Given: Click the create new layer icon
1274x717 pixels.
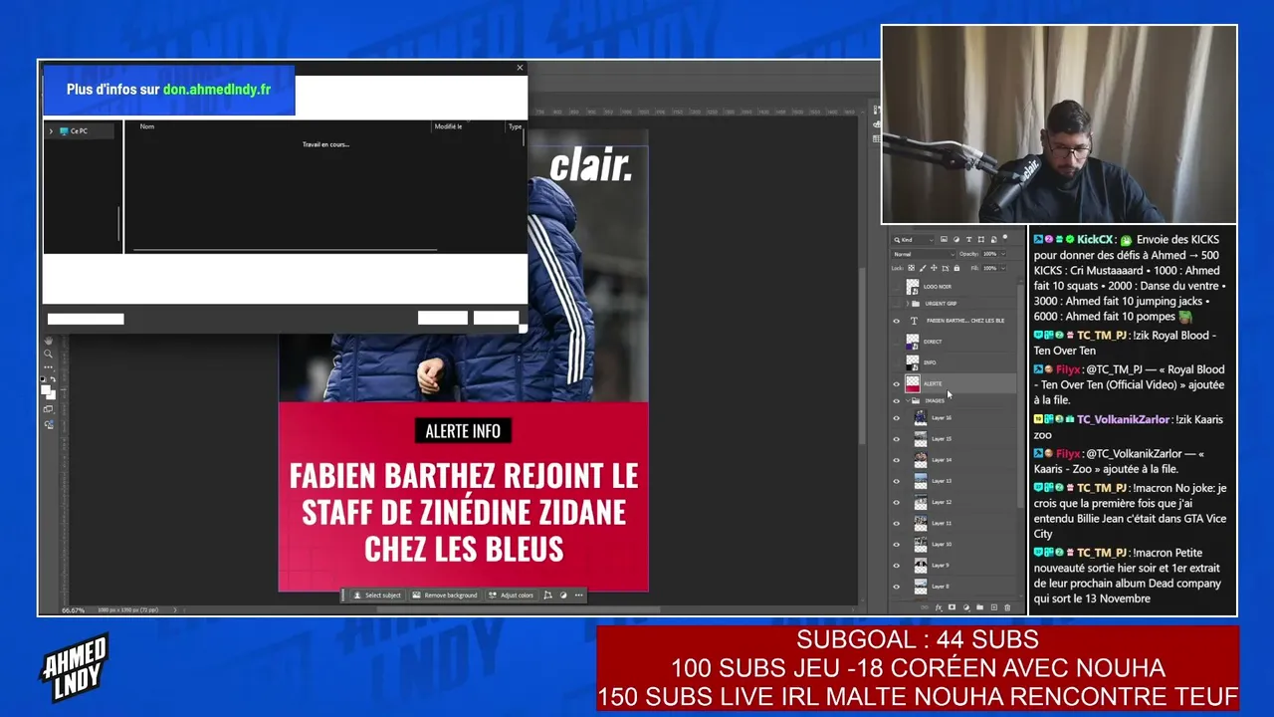Looking at the screenshot, I should tap(993, 607).
